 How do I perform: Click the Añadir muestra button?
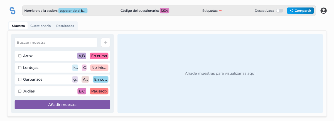(62, 105)
